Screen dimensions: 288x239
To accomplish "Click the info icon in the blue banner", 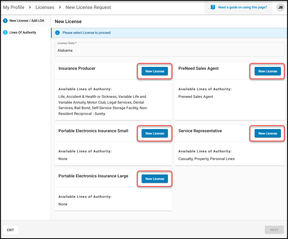I will coord(57,33).
